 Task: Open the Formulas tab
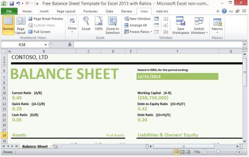point(91,11)
